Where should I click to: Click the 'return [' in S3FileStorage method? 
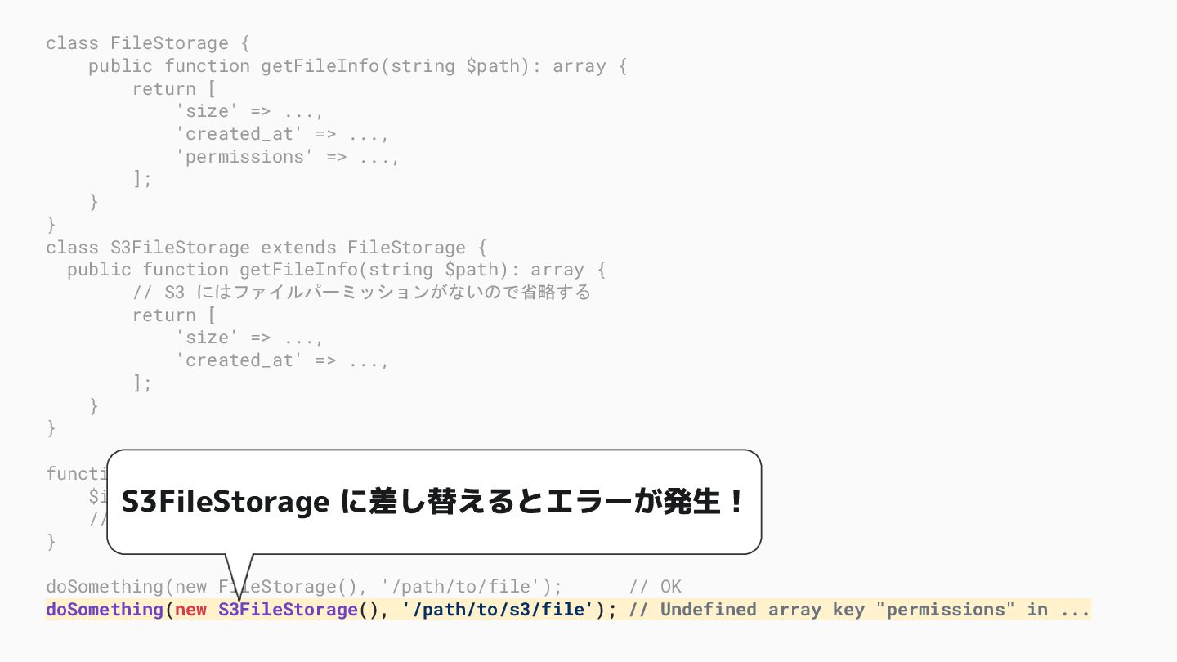(175, 315)
